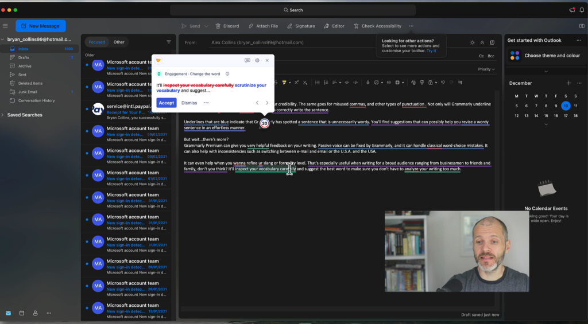Click the highlight color marker icon
This screenshot has width=588, height=324.
point(284,83)
